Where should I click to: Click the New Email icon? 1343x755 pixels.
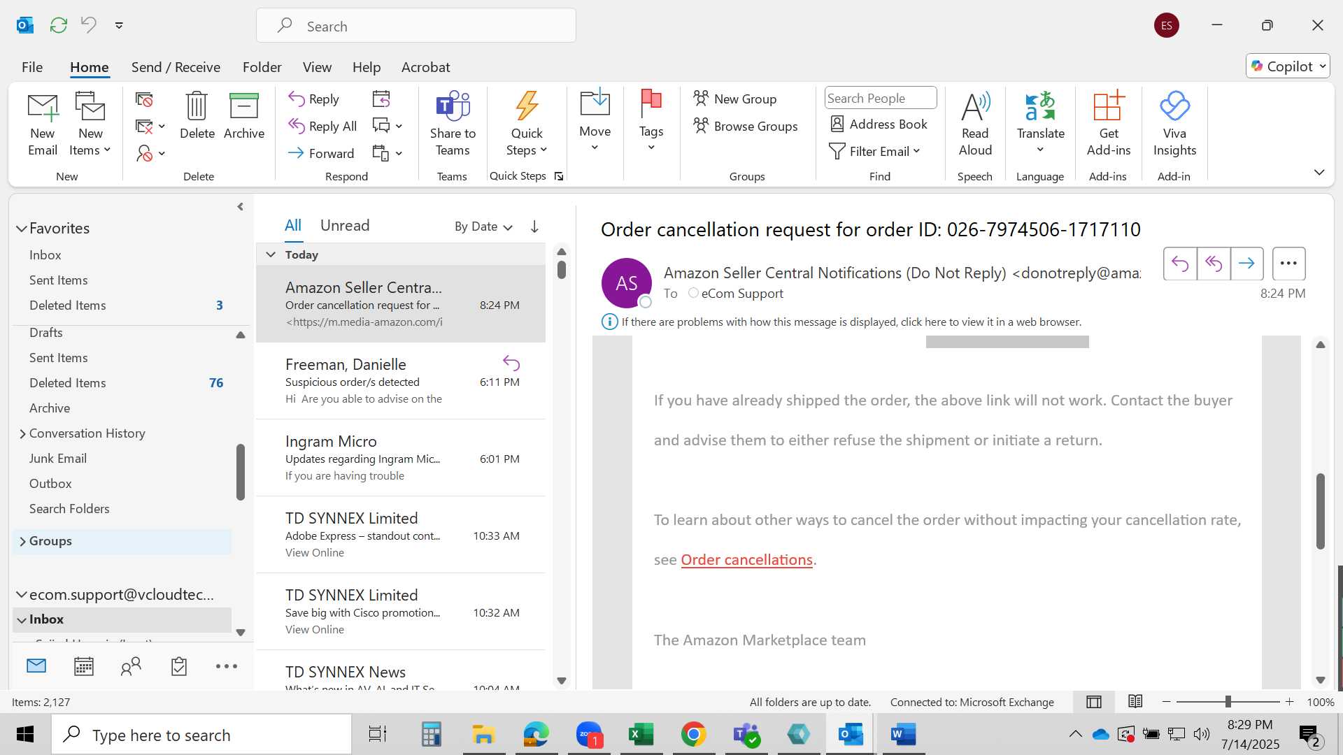click(x=43, y=124)
